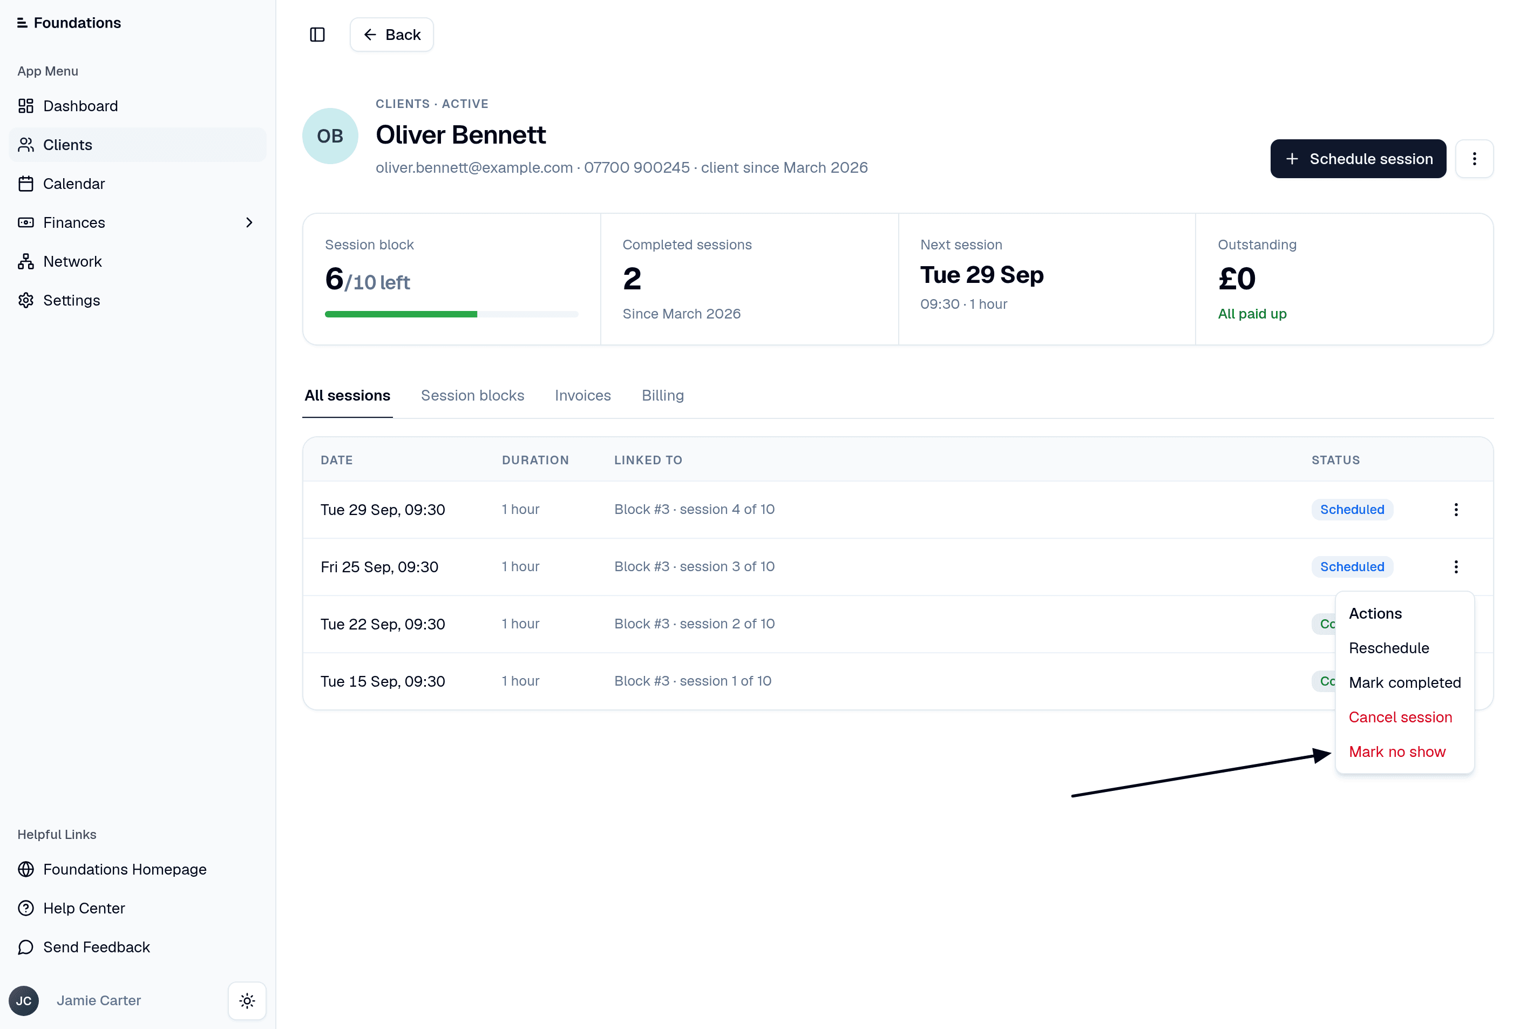Open the Billing tab

(662, 395)
